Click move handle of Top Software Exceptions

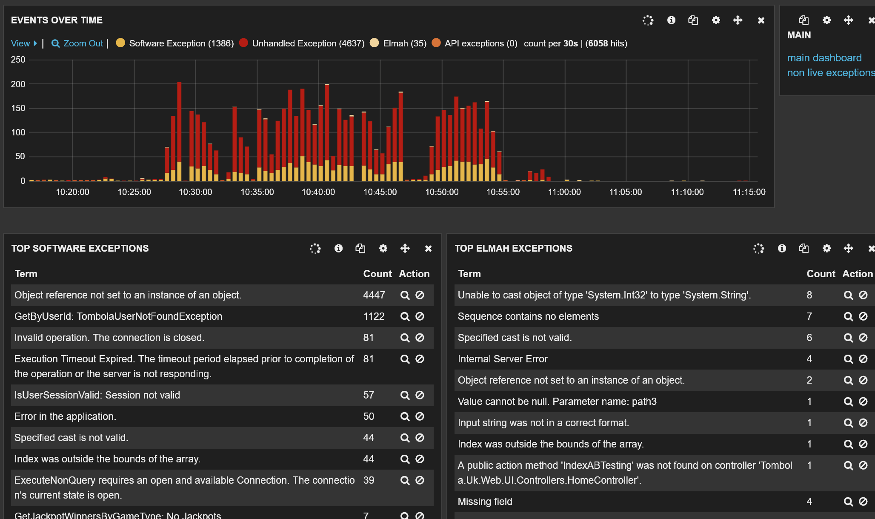[405, 248]
